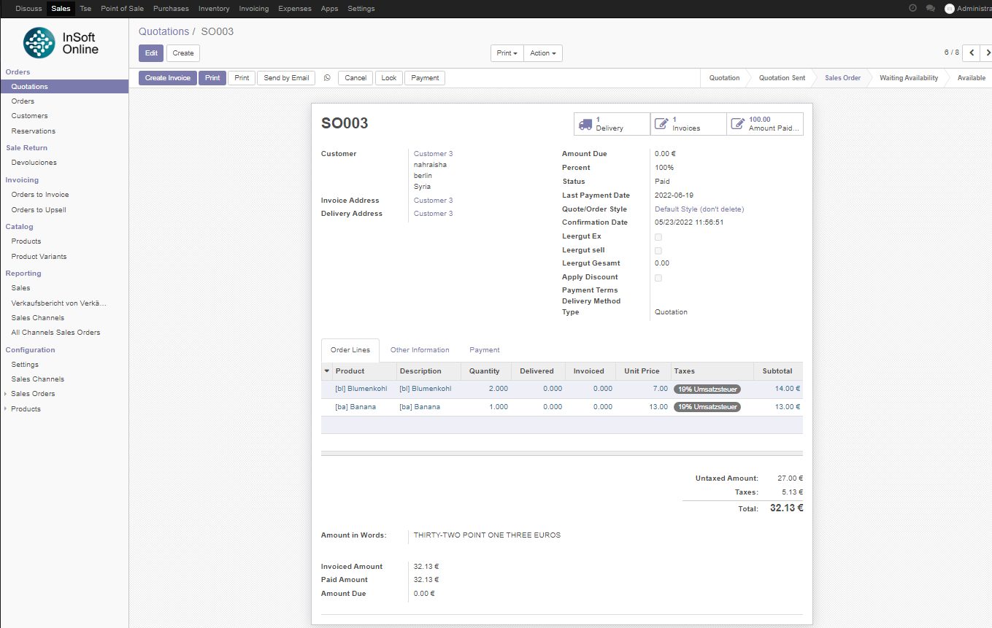992x628 pixels.
Task: Open the conversations chat bubbles icon
Action: click(930, 9)
